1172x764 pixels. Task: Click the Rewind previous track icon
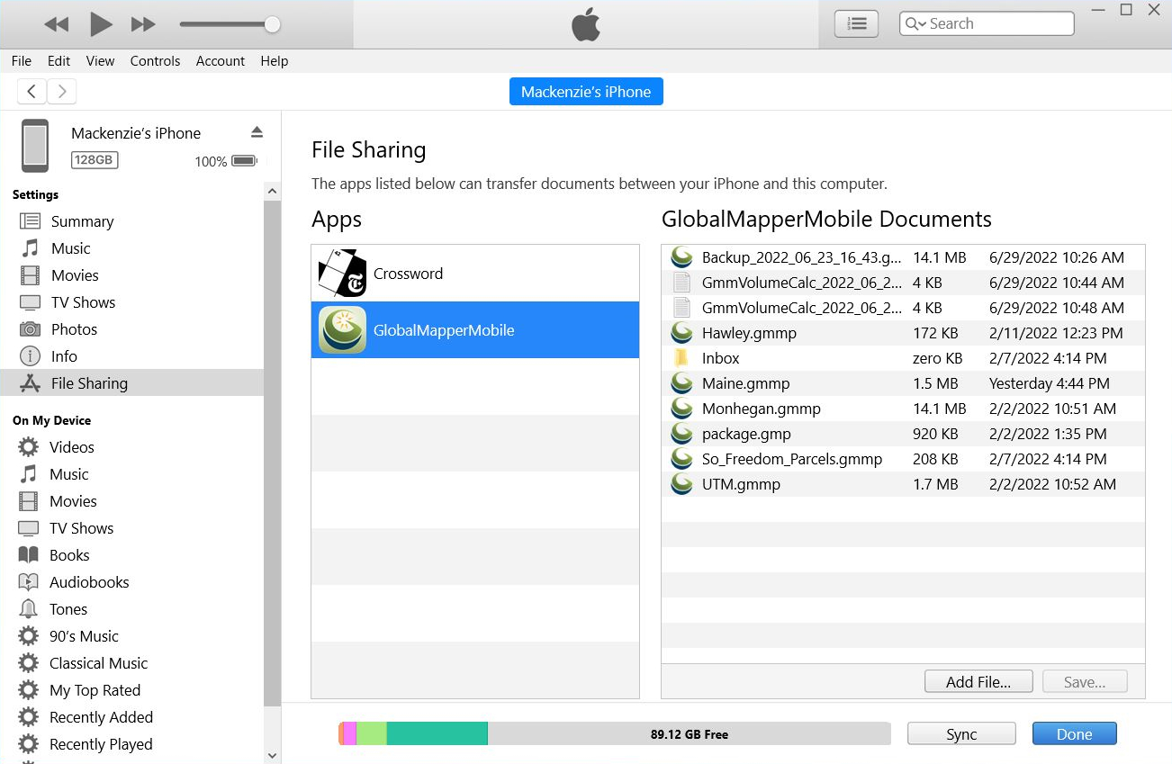[56, 24]
